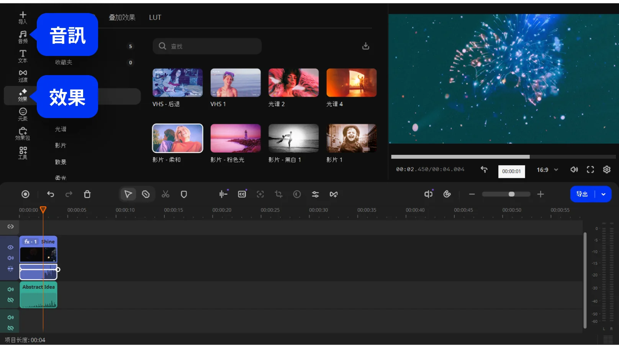The height and width of the screenshot is (348, 619).
Task: Click the undo arrow in timeline toolbar
Action: click(51, 194)
